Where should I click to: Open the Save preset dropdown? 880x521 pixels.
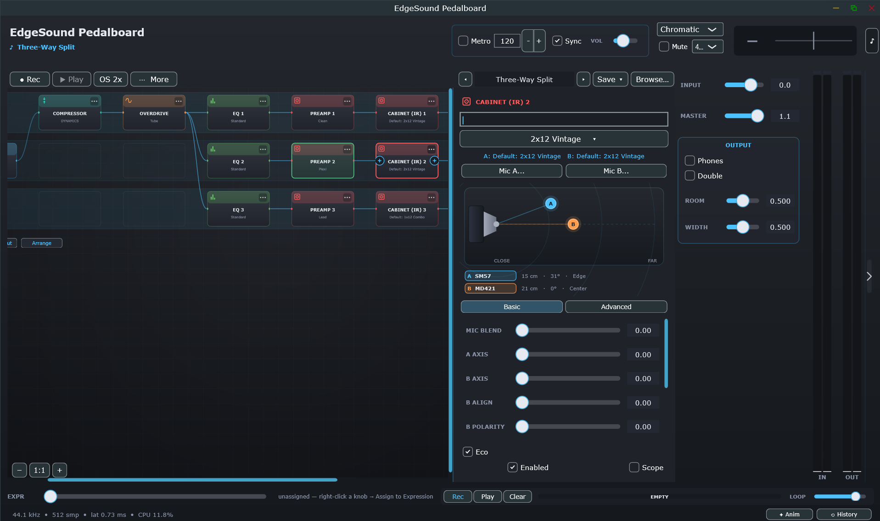point(610,79)
